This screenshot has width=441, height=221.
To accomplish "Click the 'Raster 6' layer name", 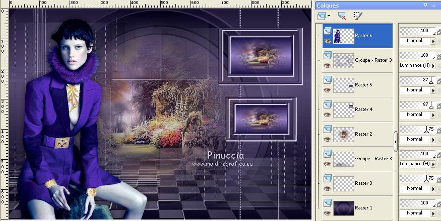I will pyautogui.click(x=363, y=35).
